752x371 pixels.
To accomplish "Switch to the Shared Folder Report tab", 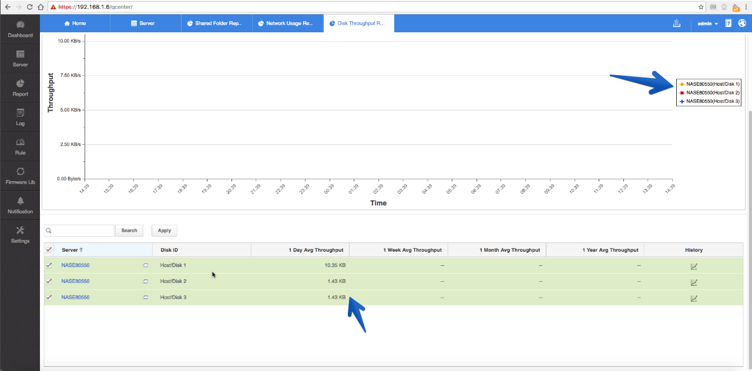I will (x=216, y=23).
